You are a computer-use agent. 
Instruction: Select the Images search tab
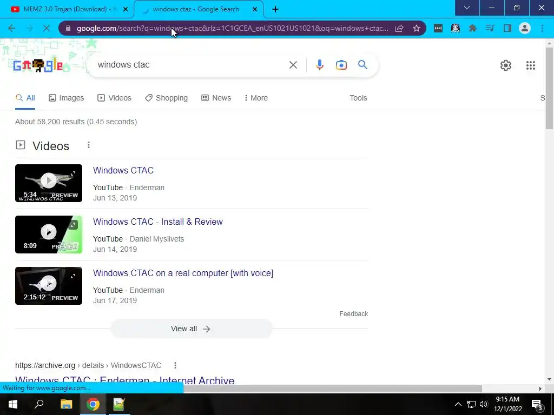[67, 98]
